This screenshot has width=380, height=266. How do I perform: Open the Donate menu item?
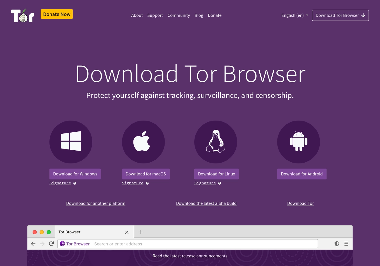tap(215, 15)
